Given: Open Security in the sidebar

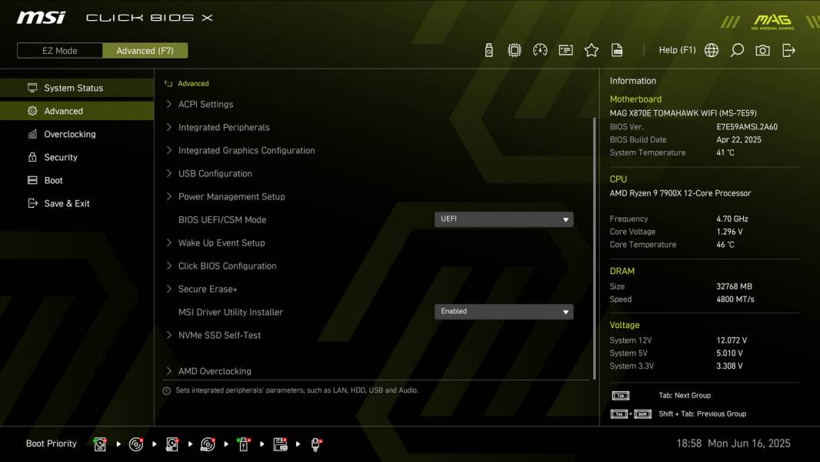Looking at the screenshot, I should (x=77, y=157).
